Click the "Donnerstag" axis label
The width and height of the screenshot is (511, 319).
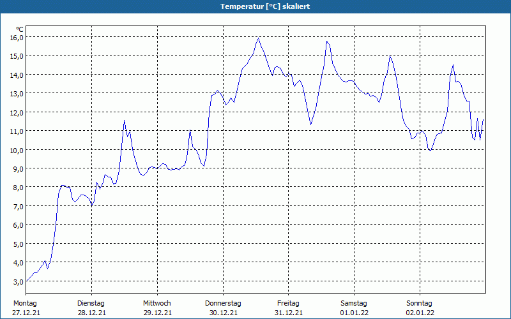223,303
